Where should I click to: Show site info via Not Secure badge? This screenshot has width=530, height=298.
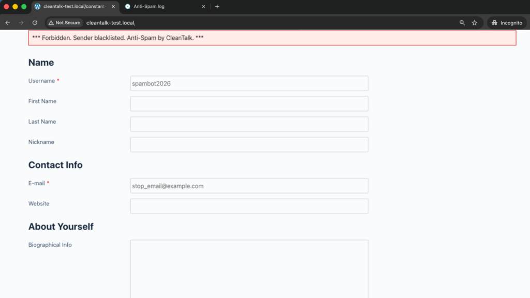pyautogui.click(x=64, y=23)
